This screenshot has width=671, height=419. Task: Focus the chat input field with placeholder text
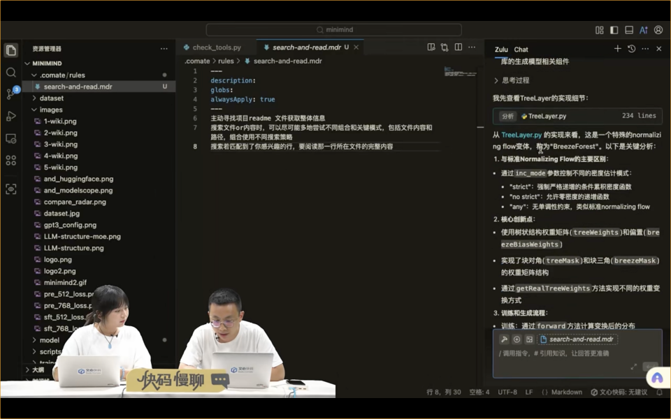click(x=577, y=353)
